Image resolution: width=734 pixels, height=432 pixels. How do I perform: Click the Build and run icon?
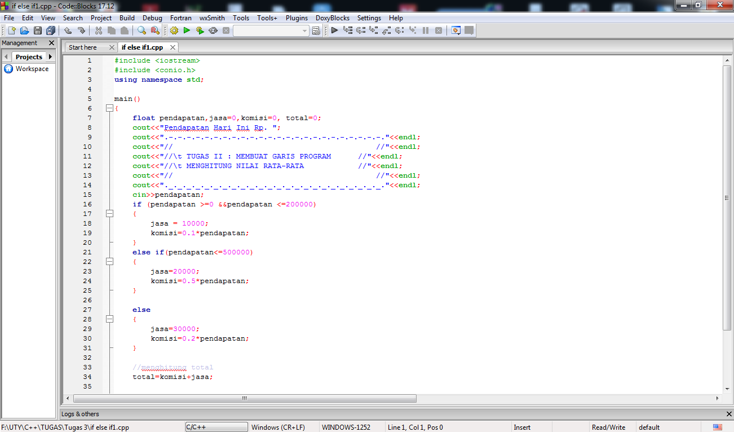point(200,30)
